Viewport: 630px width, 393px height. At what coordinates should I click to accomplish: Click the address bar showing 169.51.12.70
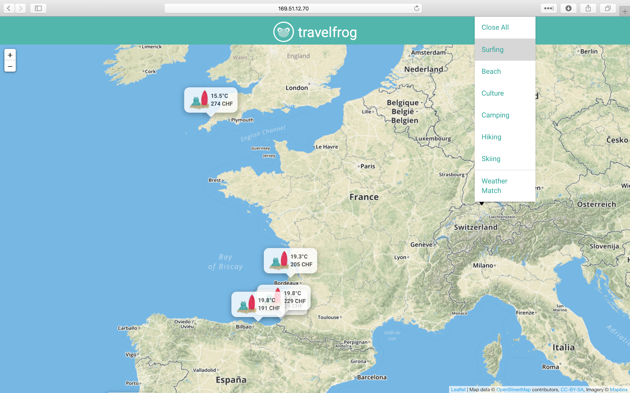click(x=293, y=8)
